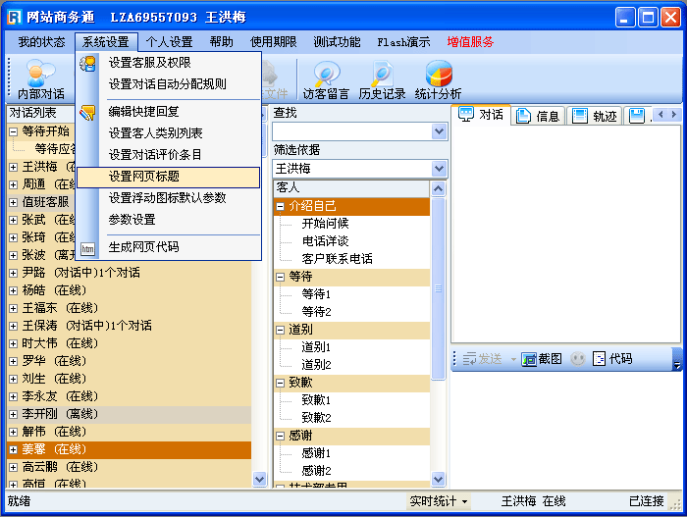
Task: Open the 筛选依据 dropdown showing 王洪梅
Action: (x=439, y=169)
